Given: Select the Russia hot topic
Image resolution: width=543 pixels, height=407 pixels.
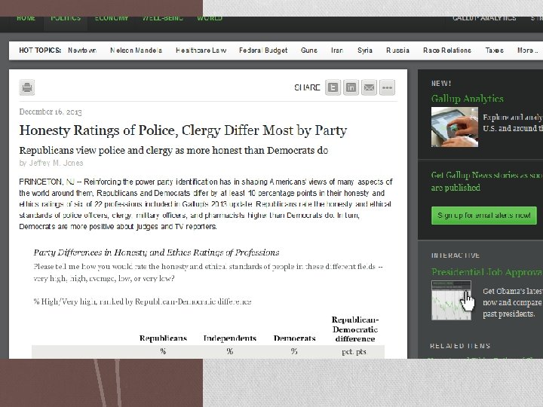Looking at the screenshot, I should [x=397, y=50].
